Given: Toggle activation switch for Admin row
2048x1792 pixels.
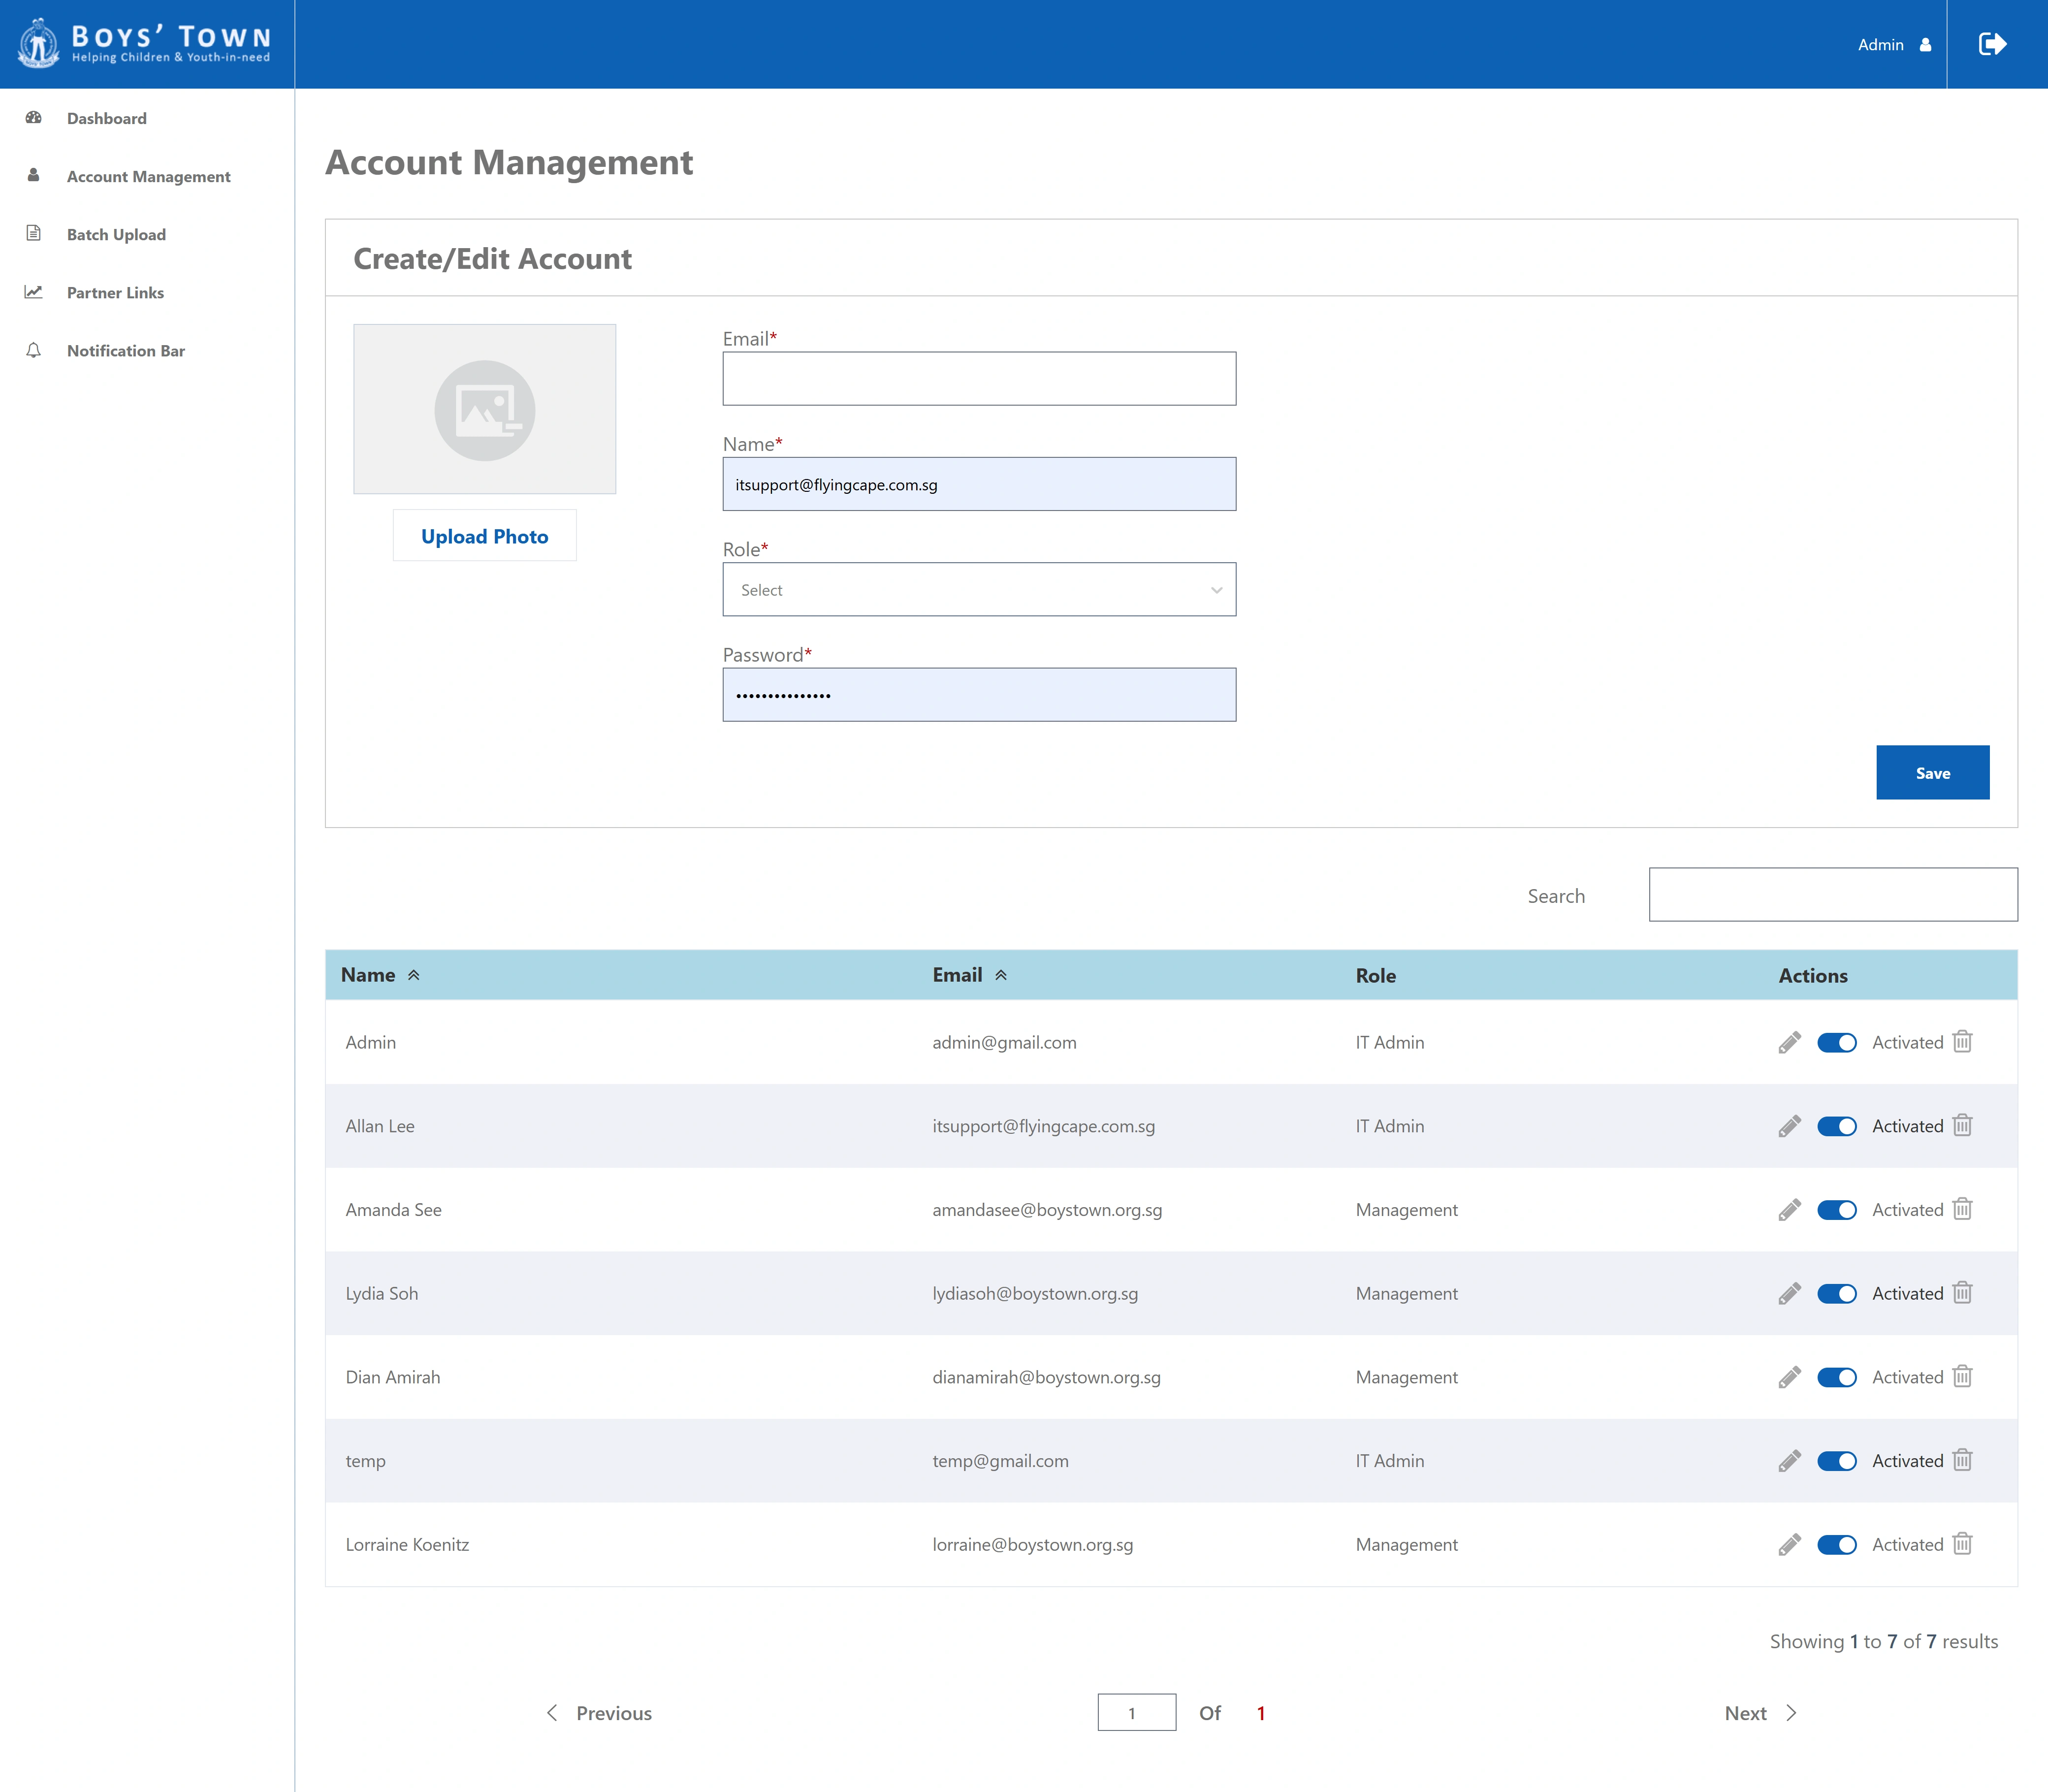Looking at the screenshot, I should pos(1836,1042).
